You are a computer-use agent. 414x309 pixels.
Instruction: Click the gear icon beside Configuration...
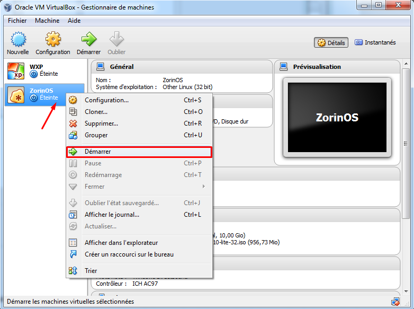(73, 100)
